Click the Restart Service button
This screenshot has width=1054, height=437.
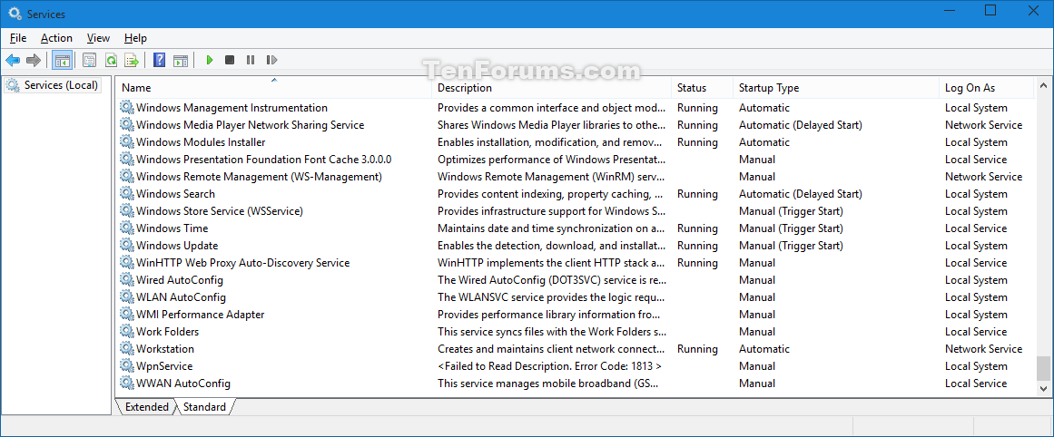click(x=271, y=61)
